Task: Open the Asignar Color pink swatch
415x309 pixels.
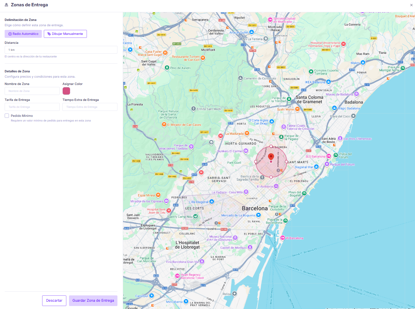Action: (66, 91)
